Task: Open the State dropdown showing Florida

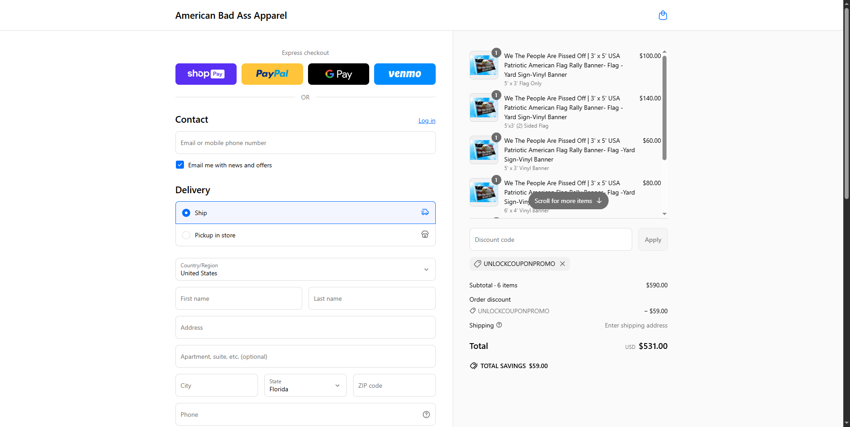Action: click(x=305, y=386)
